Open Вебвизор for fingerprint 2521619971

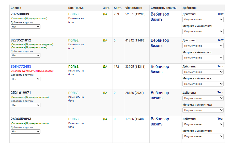pos(160,93)
